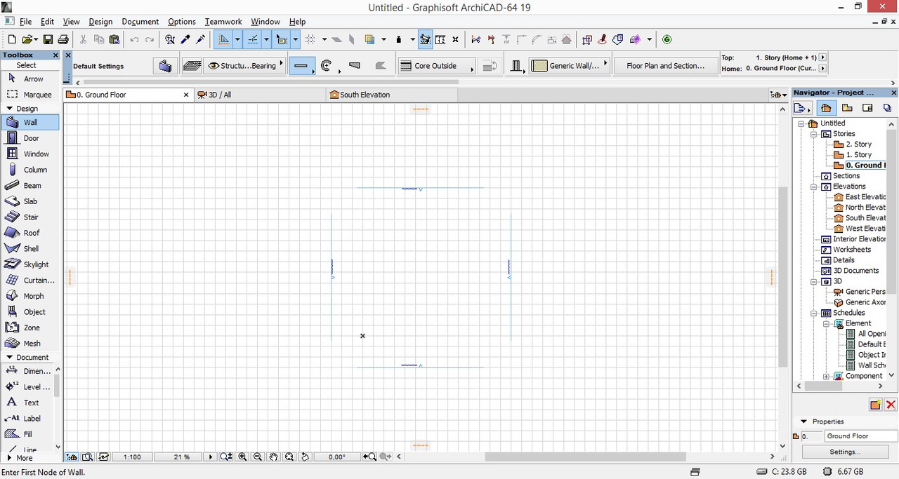Open Structural Bearing layer dropdown
Viewport: 899px width, 479px height.
pyautogui.click(x=244, y=66)
